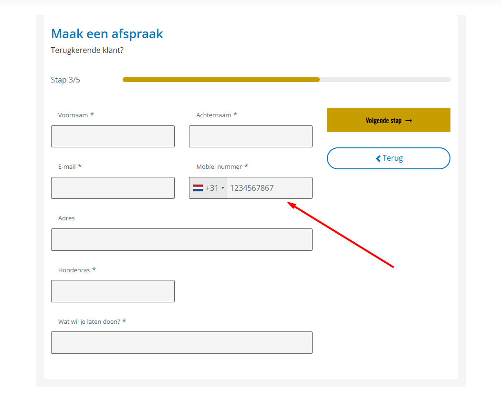
Task: Click the Maak een afspraak heading
Action: (x=107, y=33)
